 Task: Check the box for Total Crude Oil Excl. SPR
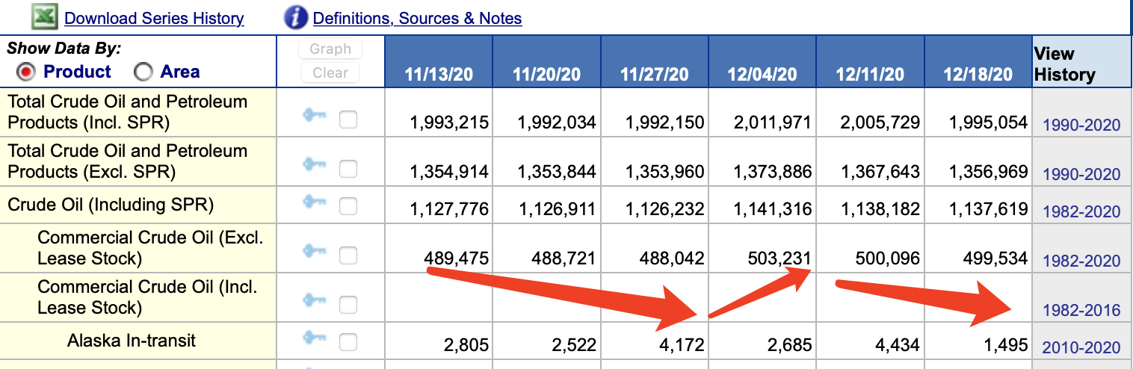click(x=348, y=169)
